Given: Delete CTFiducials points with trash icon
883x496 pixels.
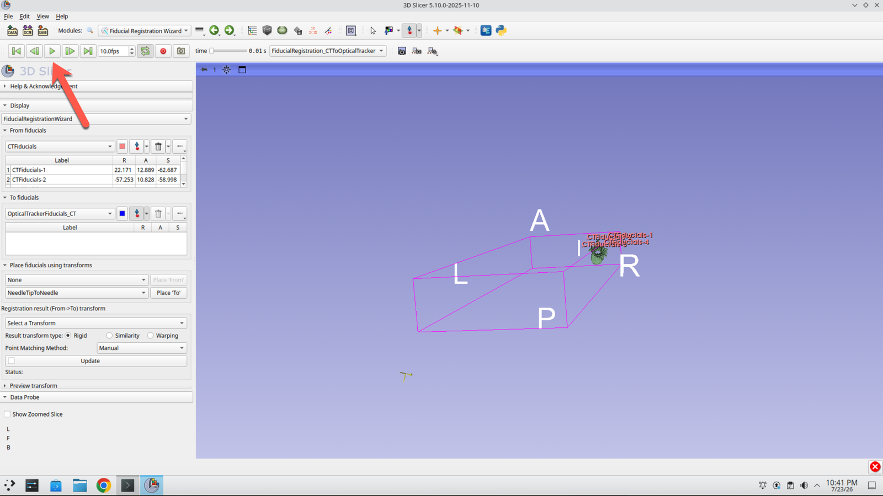Looking at the screenshot, I should pos(158,147).
